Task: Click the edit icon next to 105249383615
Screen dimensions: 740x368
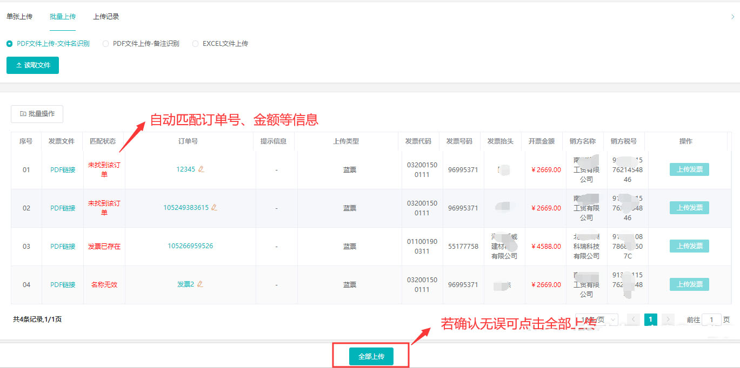Action: 214,207
